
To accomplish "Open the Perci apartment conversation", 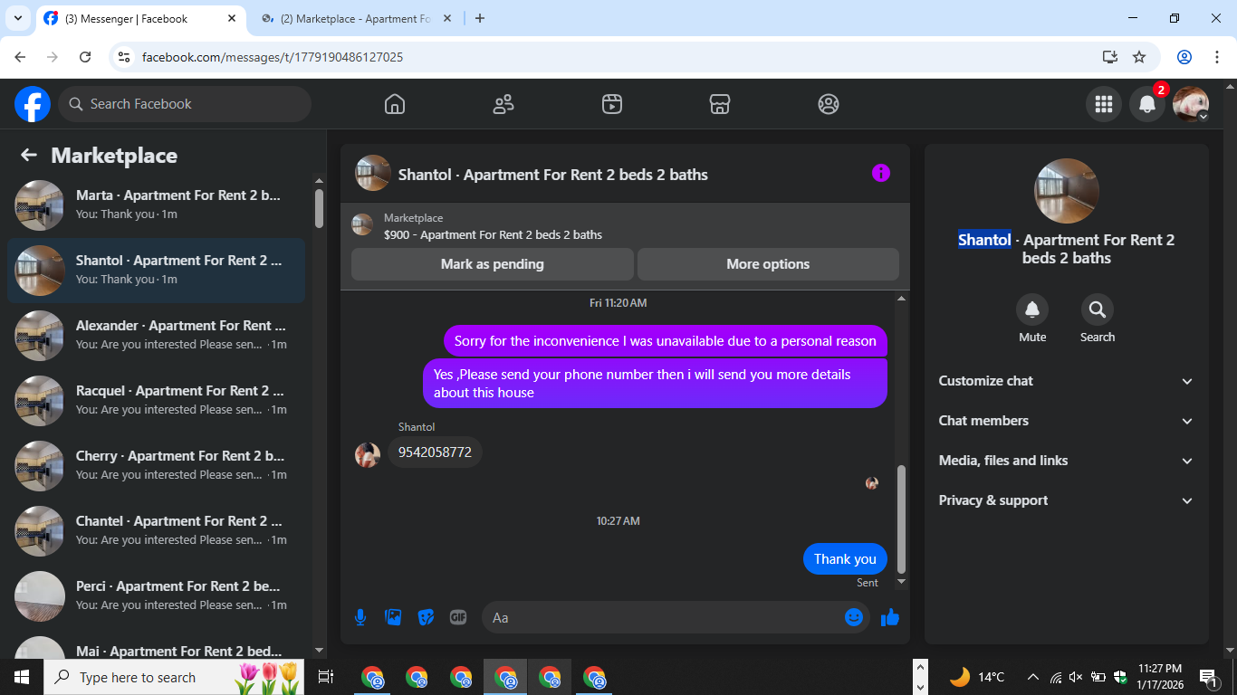I will point(156,596).
